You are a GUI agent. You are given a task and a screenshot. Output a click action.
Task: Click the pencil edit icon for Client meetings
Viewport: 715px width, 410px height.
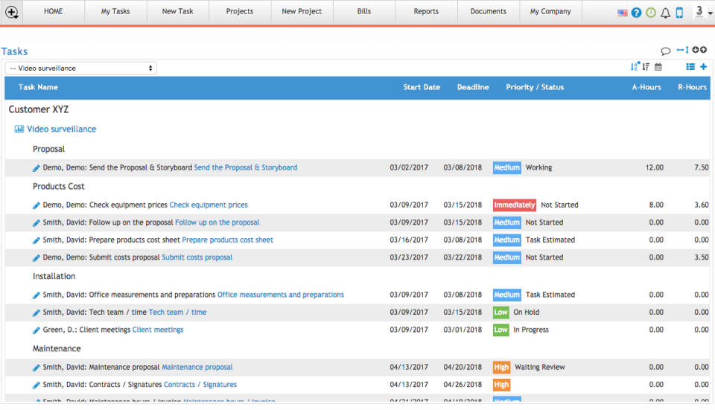pyautogui.click(x=36, y=330)
